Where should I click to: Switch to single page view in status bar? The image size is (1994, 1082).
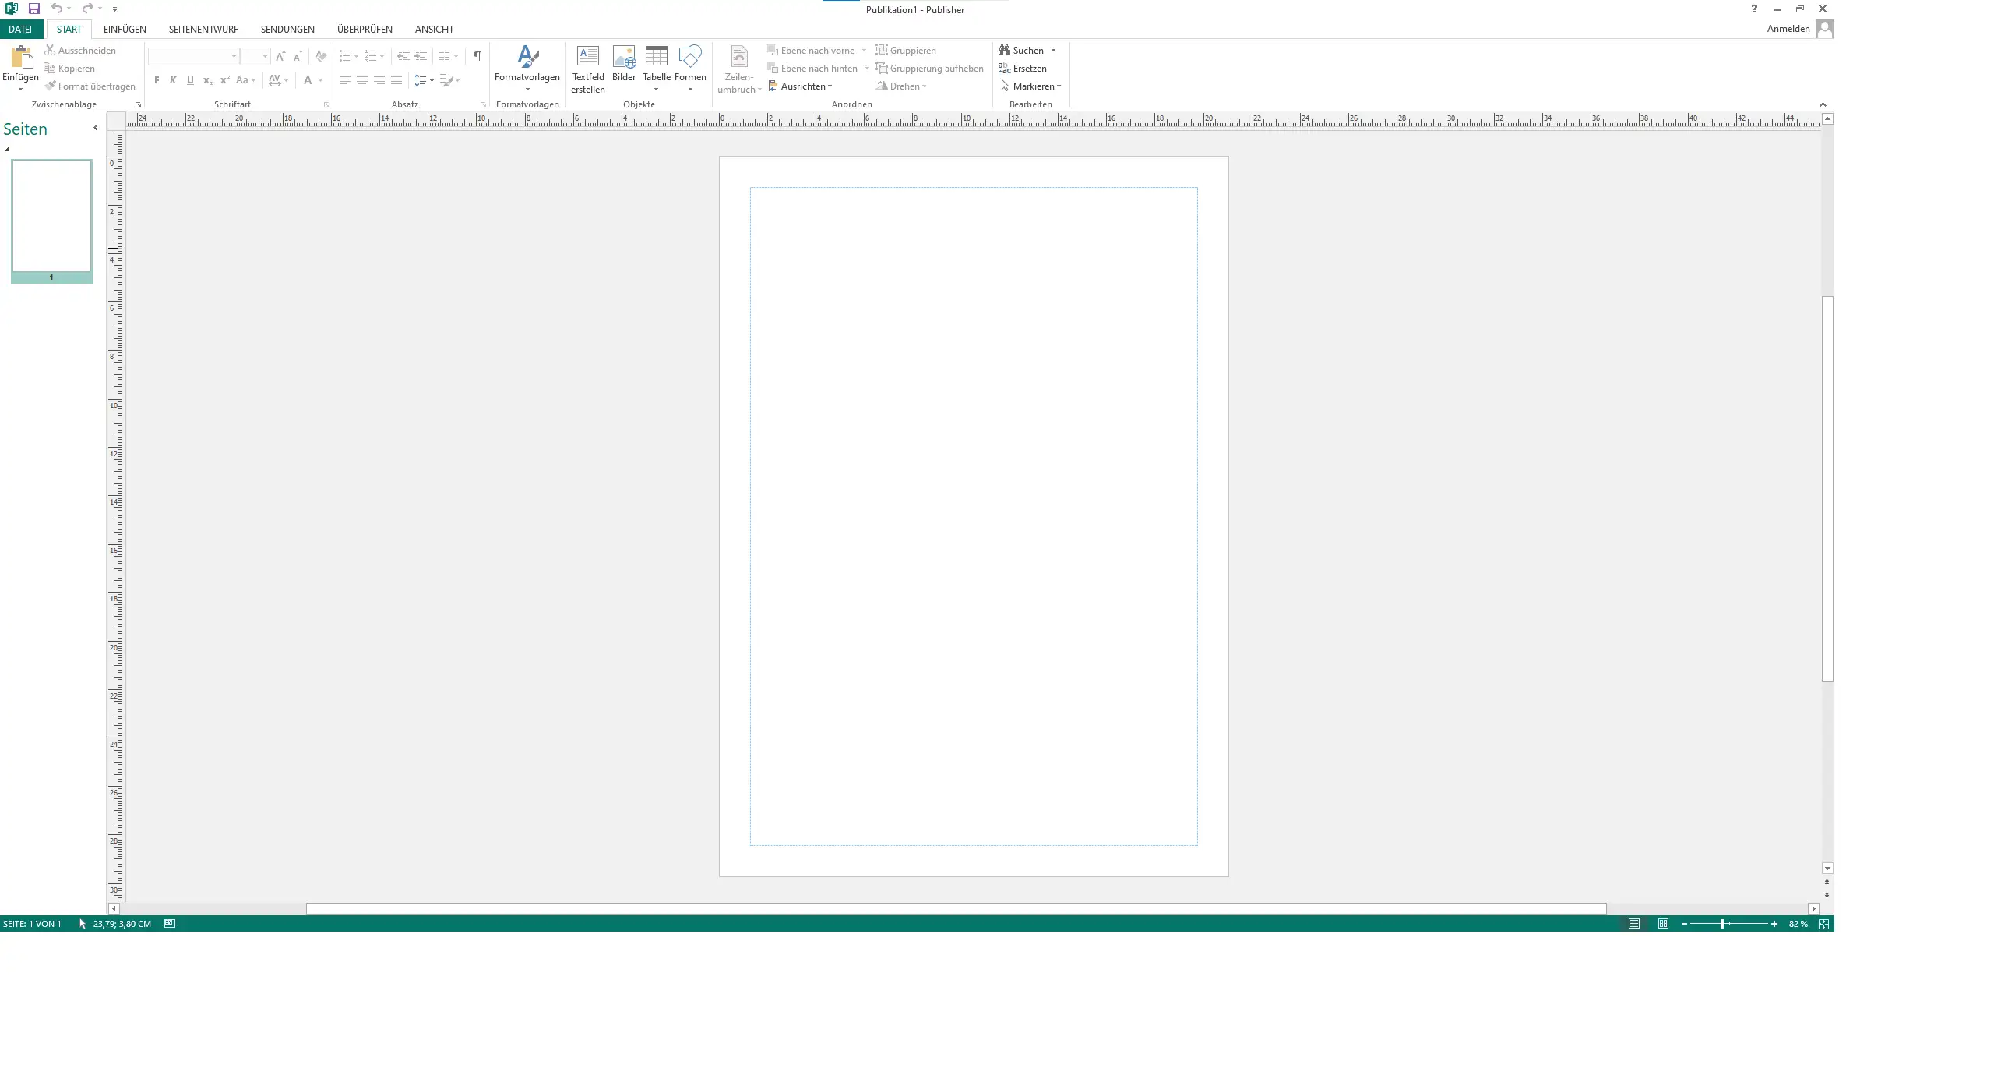1634,924
